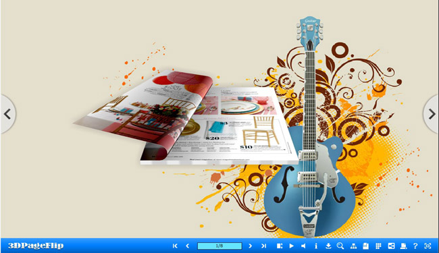Download the flipbook
Viewport: 439px width, 253px height.
(328, 246)
